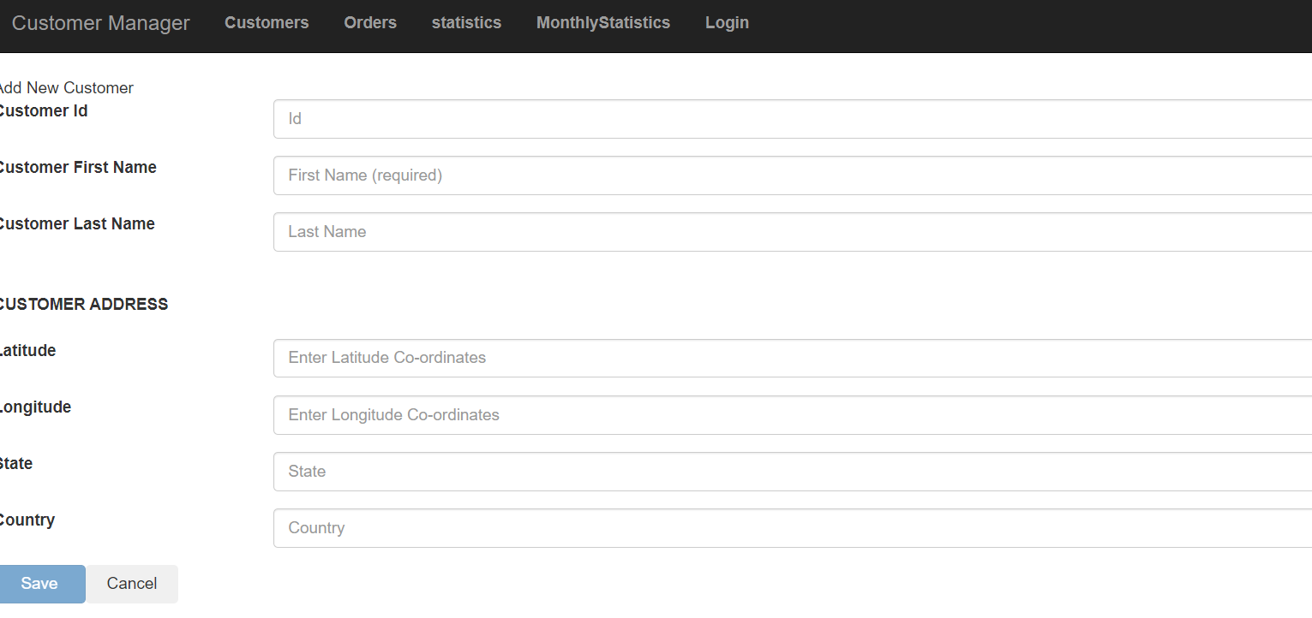Viewport: 1312px width, 618px height.
Task: Open the Customer Manager brand link
Action: [101, 23]
